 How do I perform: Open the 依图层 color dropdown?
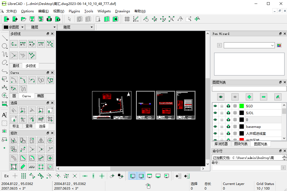click(14, 27)
